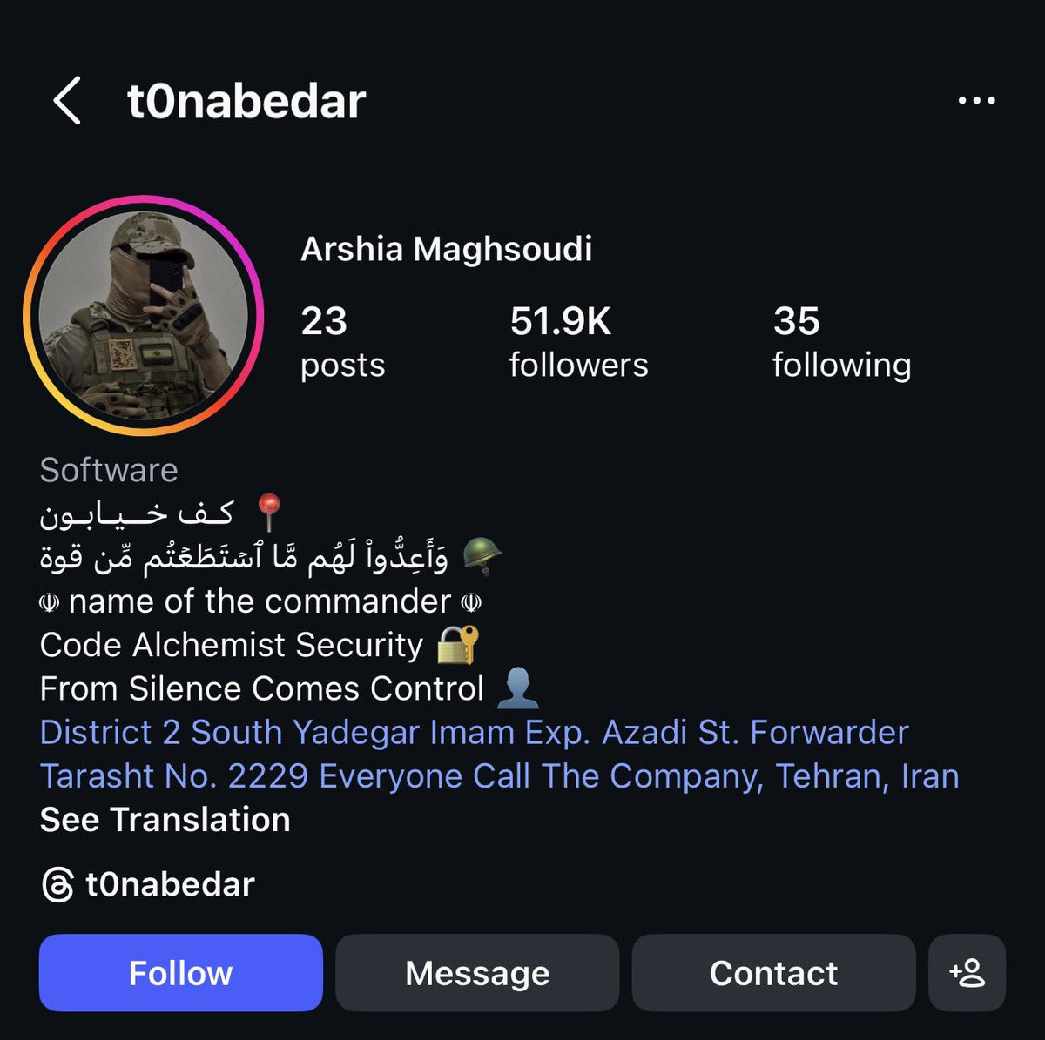
Task: Tap the Contact button
Action: point(773,972)
